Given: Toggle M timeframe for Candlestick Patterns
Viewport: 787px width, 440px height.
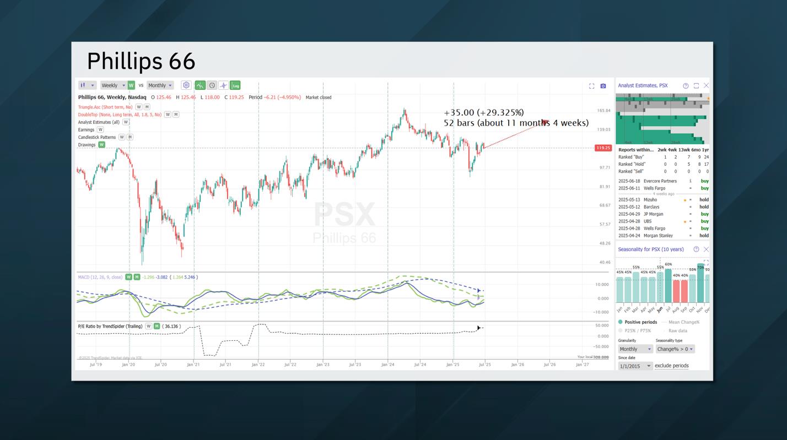Looking at the screenshot, I should pos(130,137).
